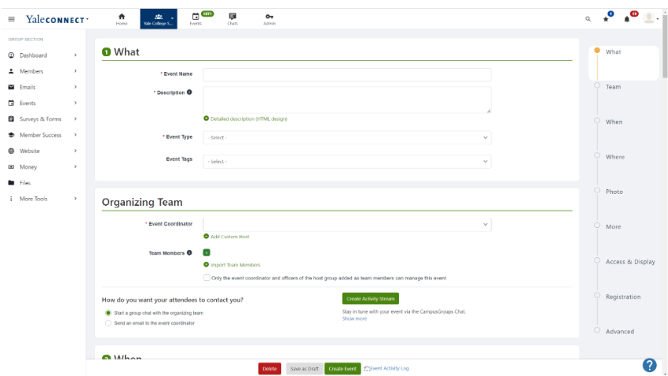
Task: Open the notifications bell icon
Action: 627,19
